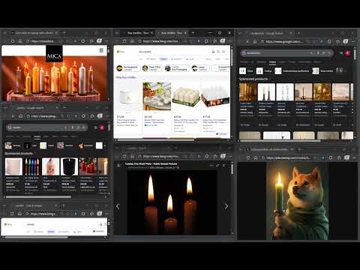
Task: Select the Images tab in left Google window
Action: point(37,136)
